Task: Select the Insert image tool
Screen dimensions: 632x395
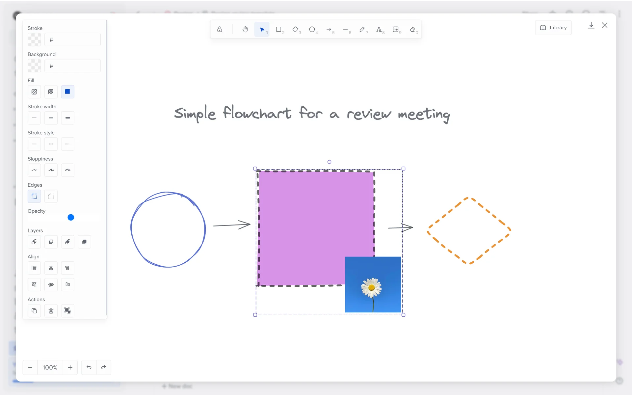Action: (396, 30)
